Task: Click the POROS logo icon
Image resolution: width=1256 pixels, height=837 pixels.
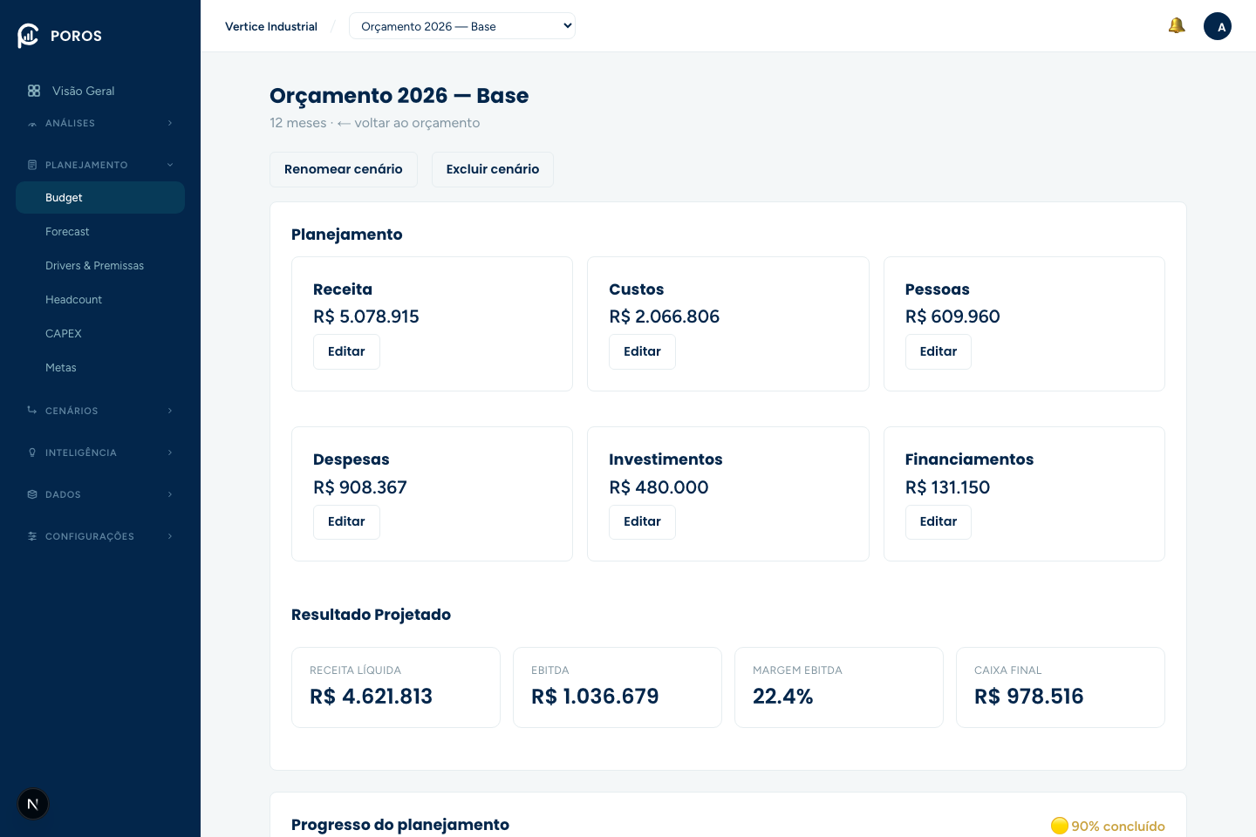Action: pos(28,36)
